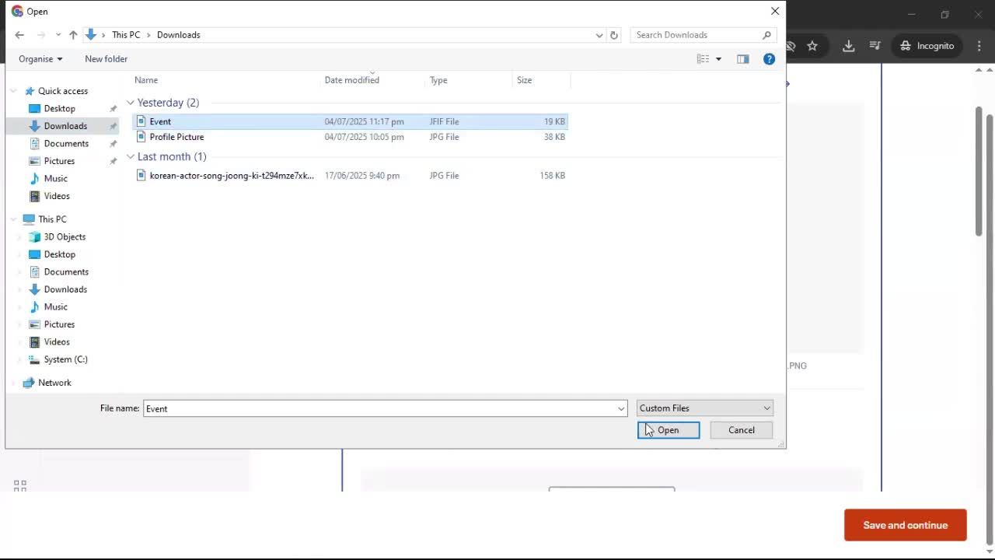Collapse the Yesterday group
Image resolution: width=995 pixels, height=560 pixels.
(131, 103)
